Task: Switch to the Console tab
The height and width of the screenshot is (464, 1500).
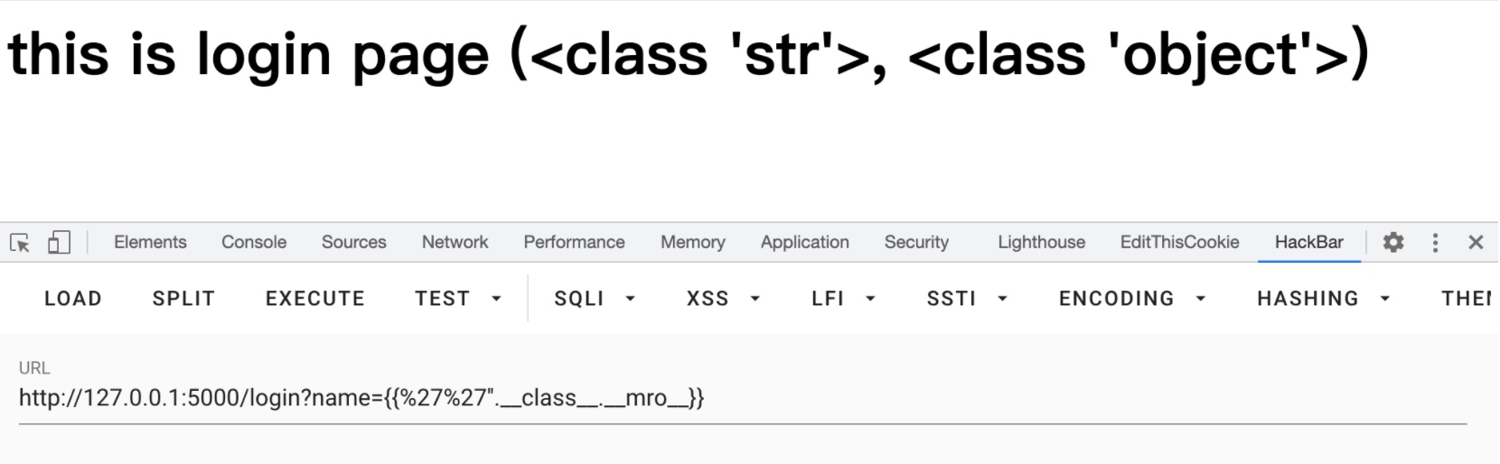Action: tap(254, 242)
